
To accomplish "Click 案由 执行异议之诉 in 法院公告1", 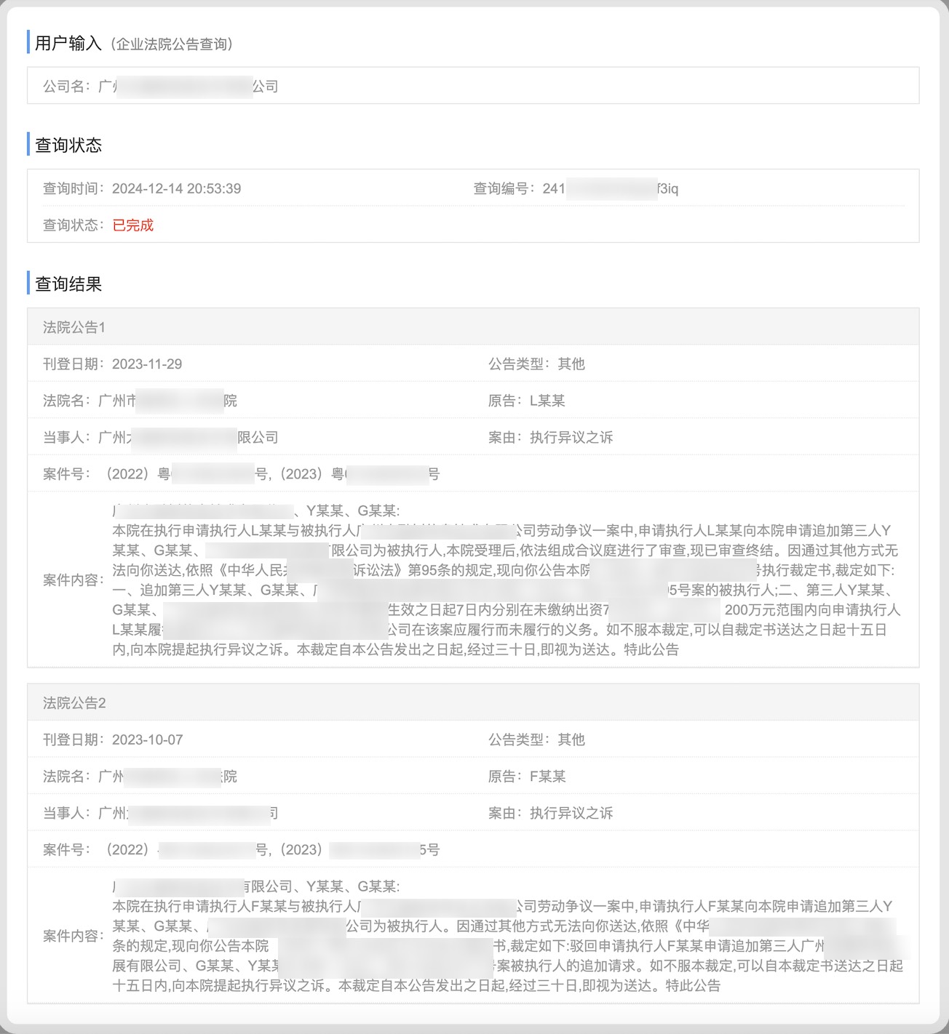I will pyautogui.click(x=571, y=437).
